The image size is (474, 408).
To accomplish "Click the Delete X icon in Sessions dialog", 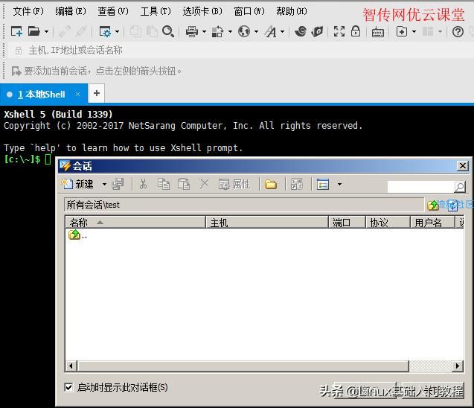I will [x=204, y=183].
